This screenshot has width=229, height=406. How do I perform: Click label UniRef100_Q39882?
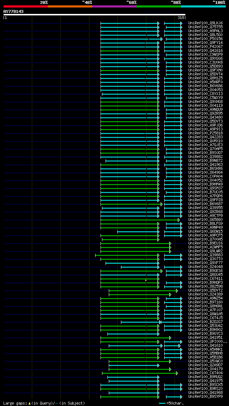pyautogui.click(x=205, y=157)
